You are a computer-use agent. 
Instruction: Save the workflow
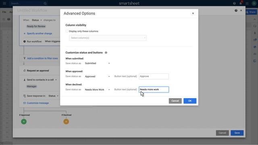click(237, 133)
